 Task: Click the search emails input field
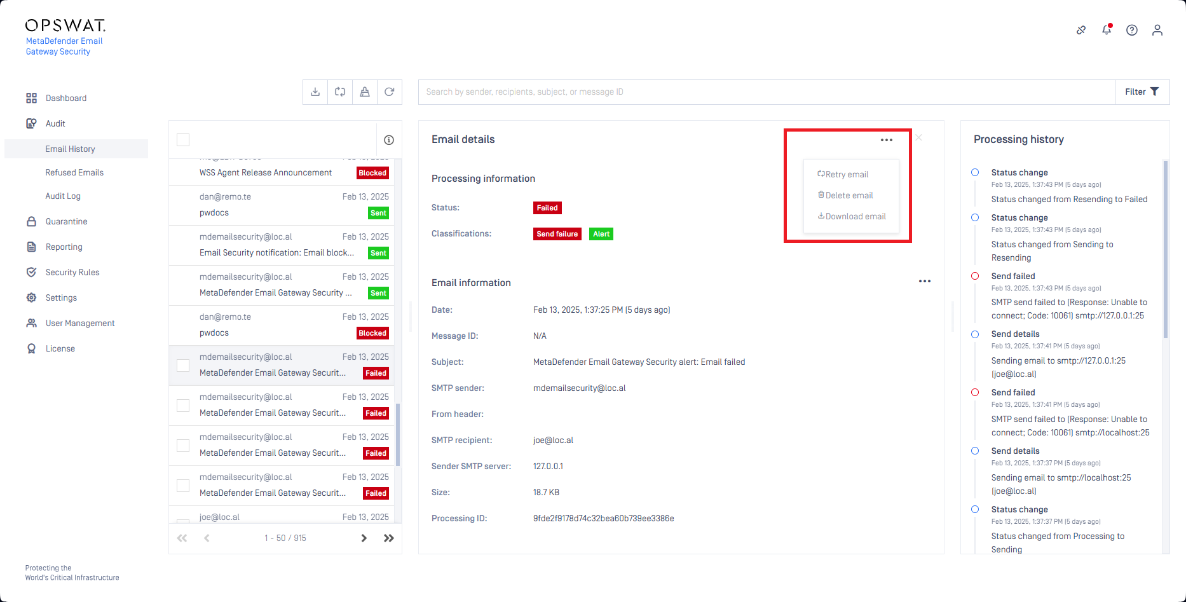[x=767, y=92]
